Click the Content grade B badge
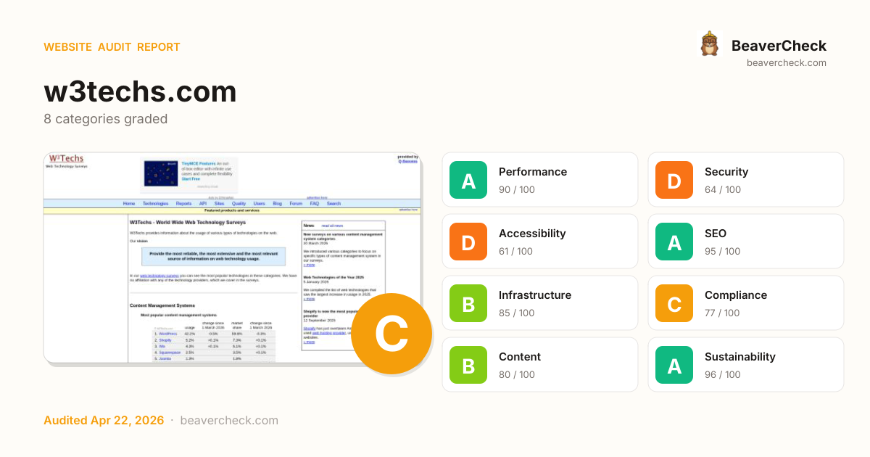The height and width of the screenshot is (457, 870). point(468,365)
